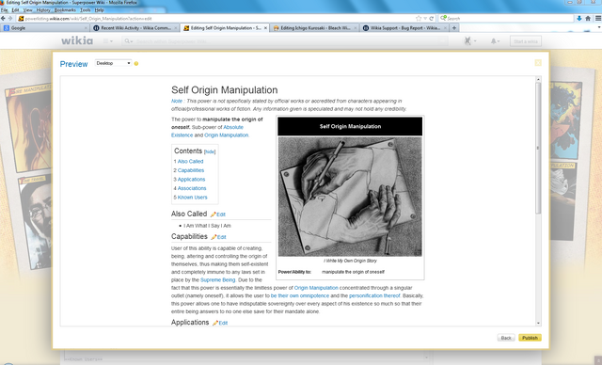Go to the Firefox home page icon
This screenshot has height=365, width=602.
[588, 18]
